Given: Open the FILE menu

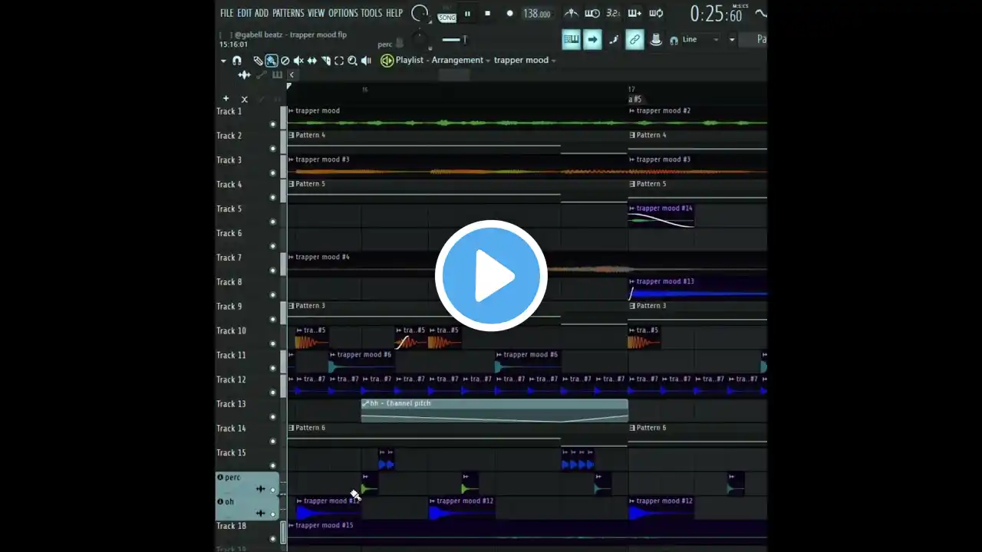Looking at the screenshot, I should 226,13.
